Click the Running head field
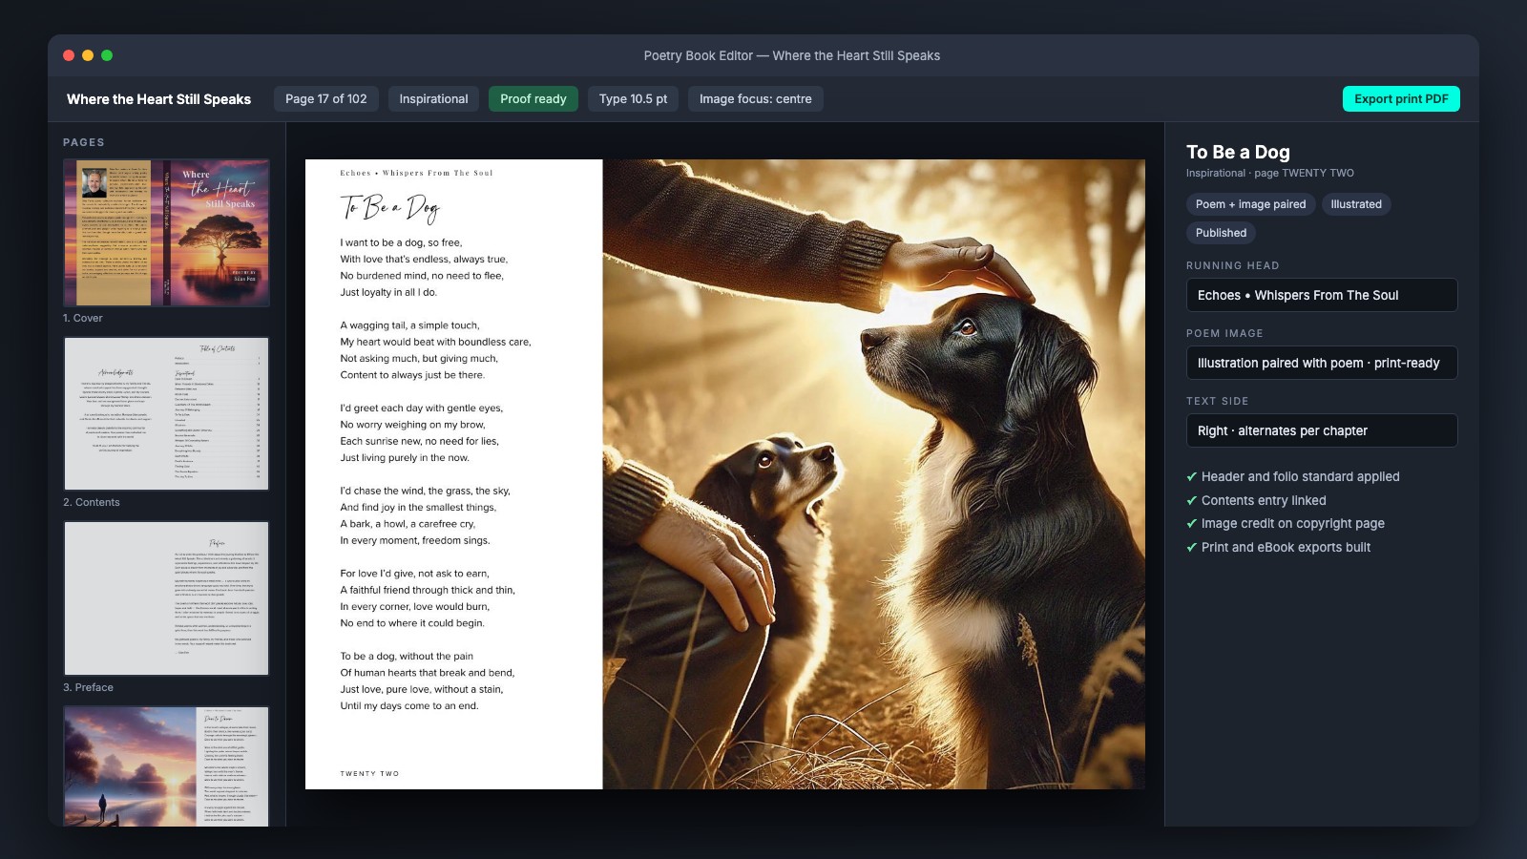1527x859 pixels. [x=1322, y=295]
